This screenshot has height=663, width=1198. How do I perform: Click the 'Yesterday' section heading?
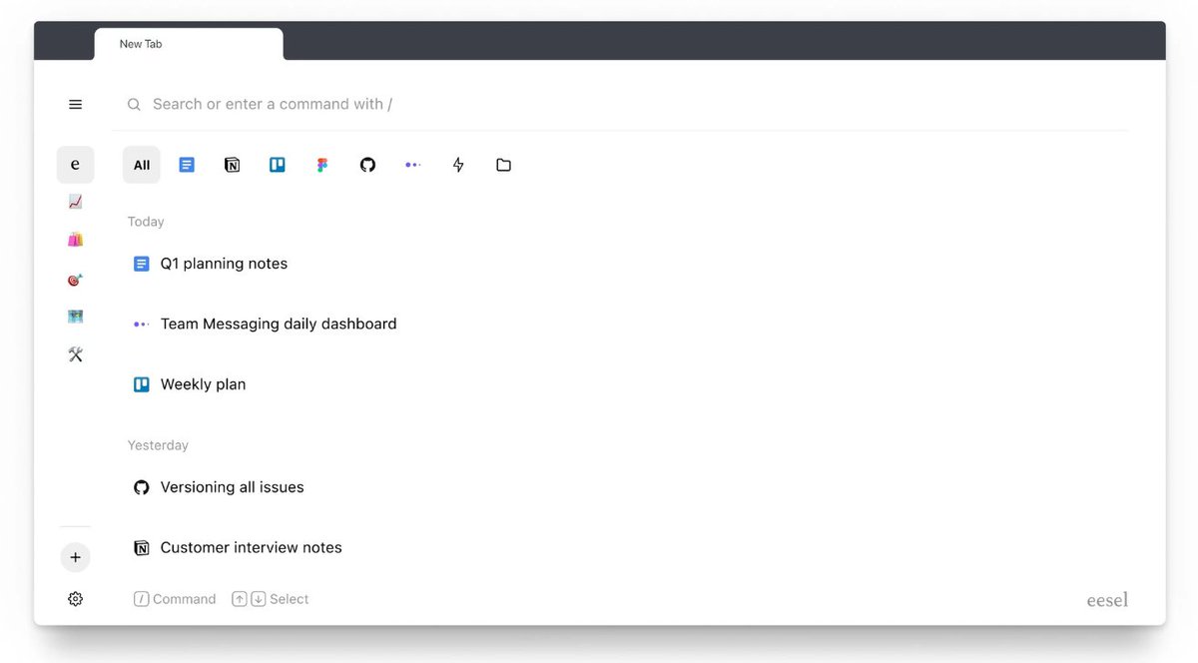158,445
